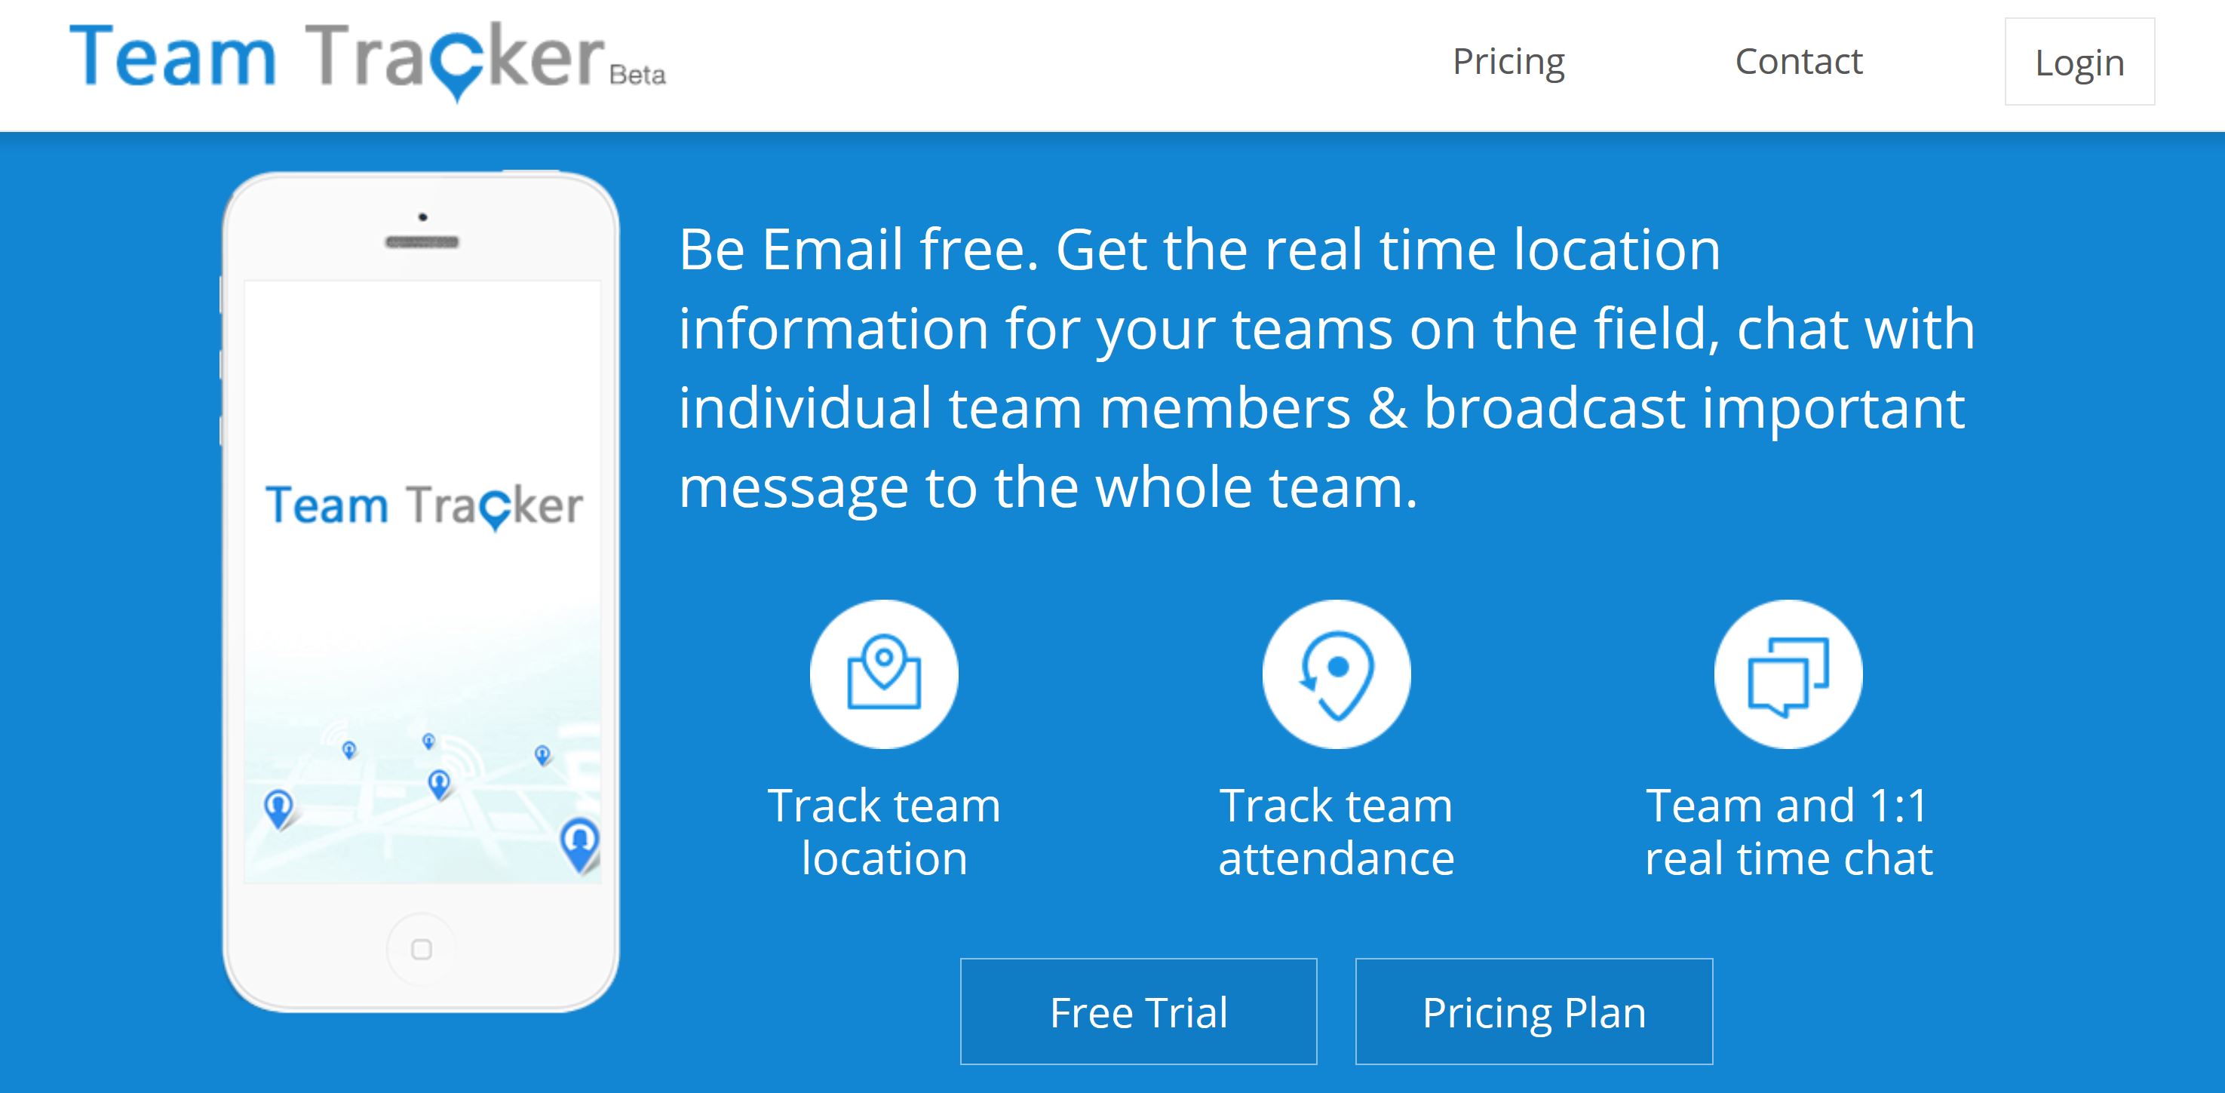Screen dimensions: 2225x1093
Task: Click the Track team location envelope-pin icon
Action: (884, 674)
